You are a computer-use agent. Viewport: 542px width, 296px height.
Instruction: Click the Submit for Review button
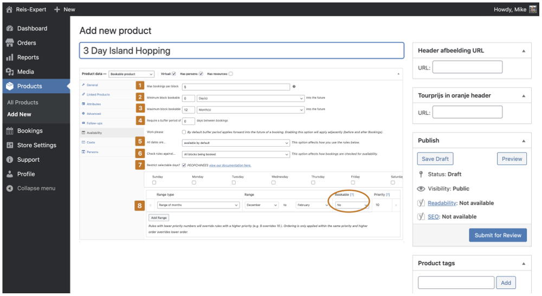tap(498, 235)
